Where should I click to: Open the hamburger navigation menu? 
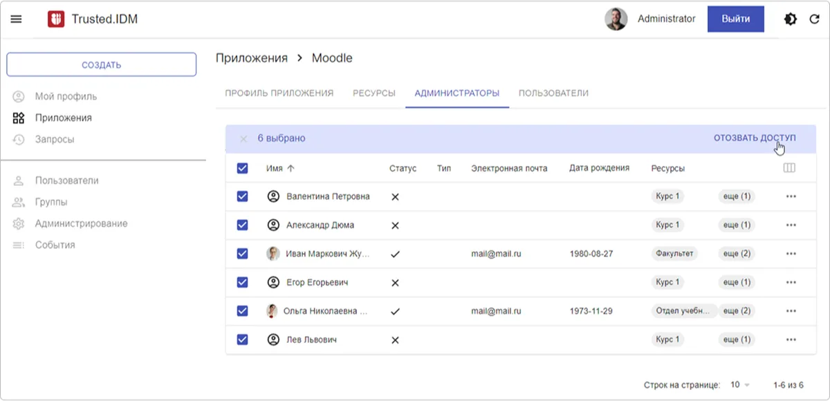(17, 19)
